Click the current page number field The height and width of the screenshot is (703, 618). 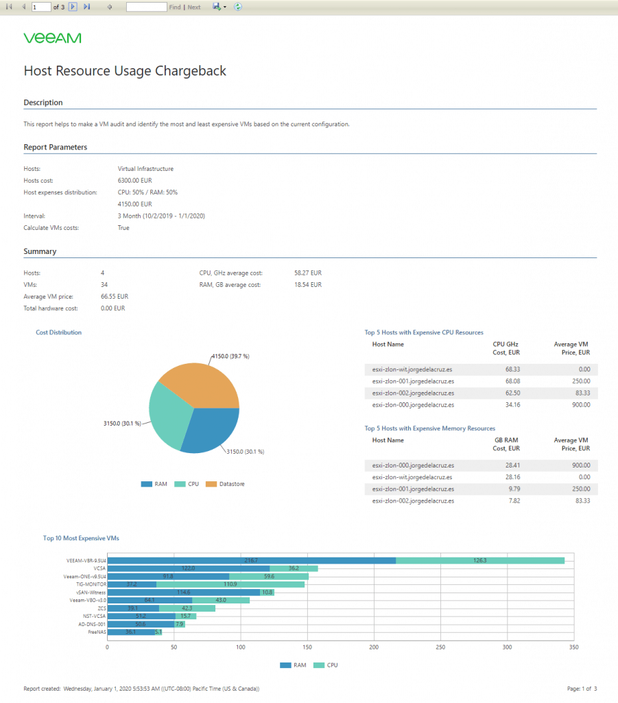coord(41,7)
